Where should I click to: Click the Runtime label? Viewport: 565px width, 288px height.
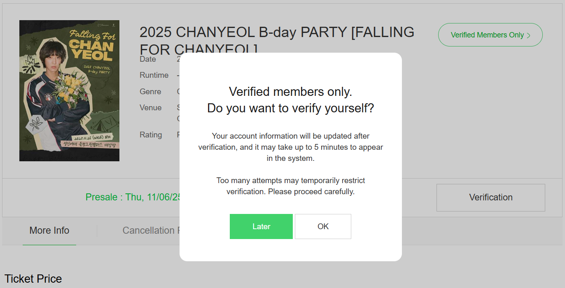[154, 75]
